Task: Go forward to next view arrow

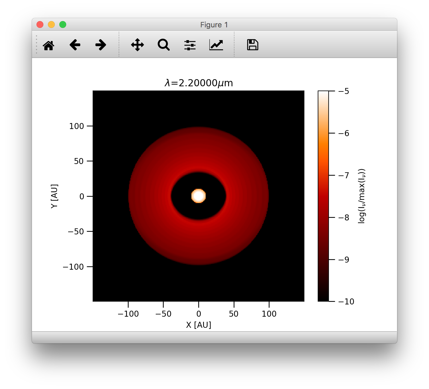Action: pos(101,45)
